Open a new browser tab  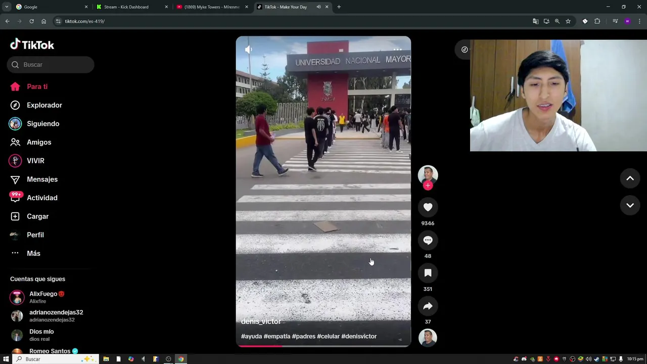339,7
